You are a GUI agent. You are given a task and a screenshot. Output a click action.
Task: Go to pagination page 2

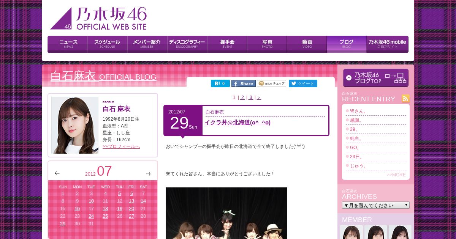[242, 97]
